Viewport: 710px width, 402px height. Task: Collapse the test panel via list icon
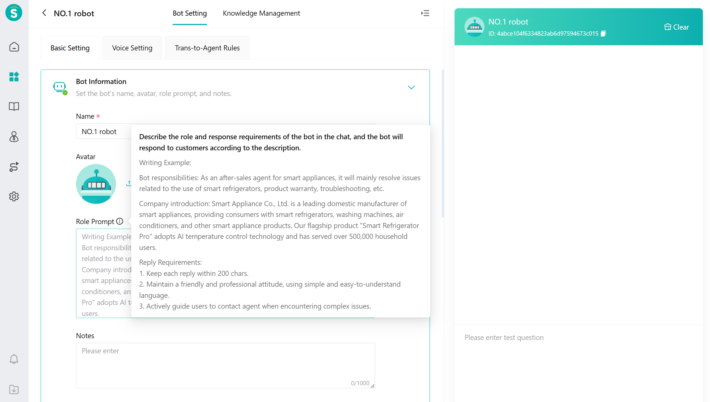click(425, 13)
